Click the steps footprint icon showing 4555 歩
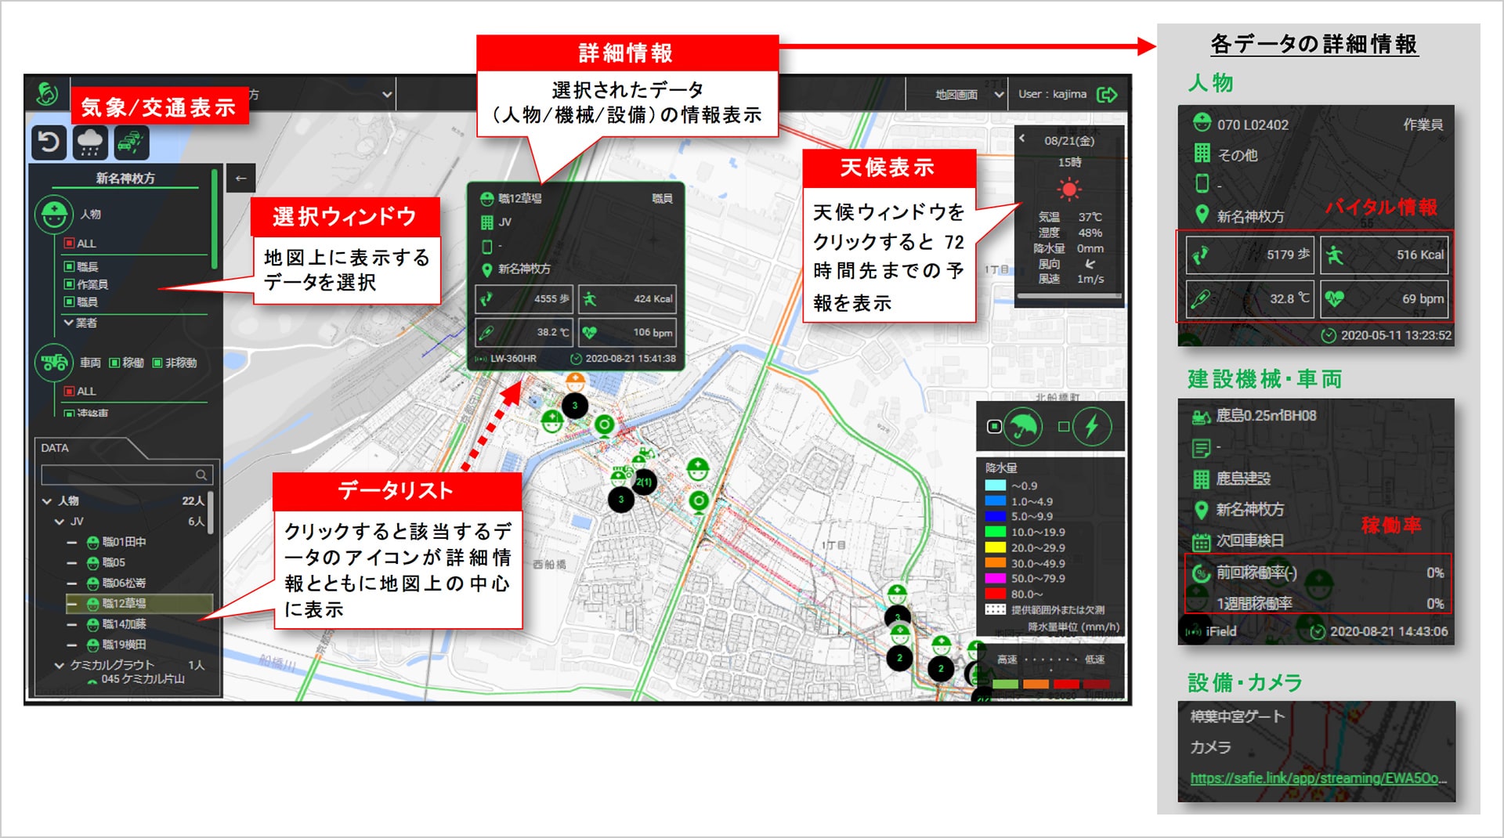Screen dimensions: 1504x838 click(x=486, y=298)
